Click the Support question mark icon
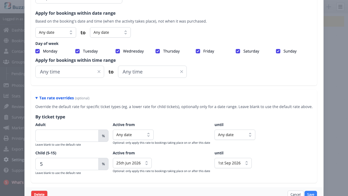The width and height of the screenshot is (348, 196). [x=6, y=170]
